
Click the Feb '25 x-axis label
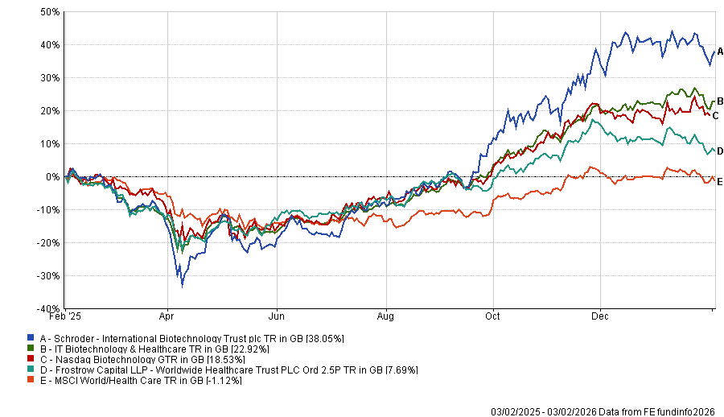pos(69,318)
